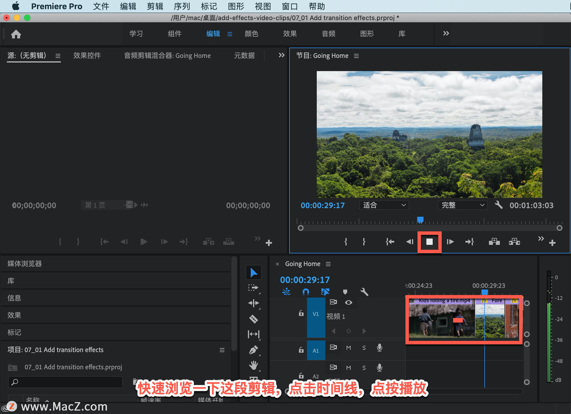Image resolution: width=571 pixels, height=414 pixels.
Task: Select the Slip tool
Action: tap(253, 334)
